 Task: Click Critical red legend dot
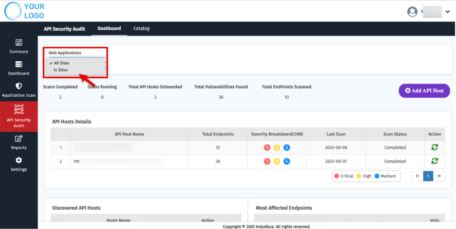tap(337, 176)
